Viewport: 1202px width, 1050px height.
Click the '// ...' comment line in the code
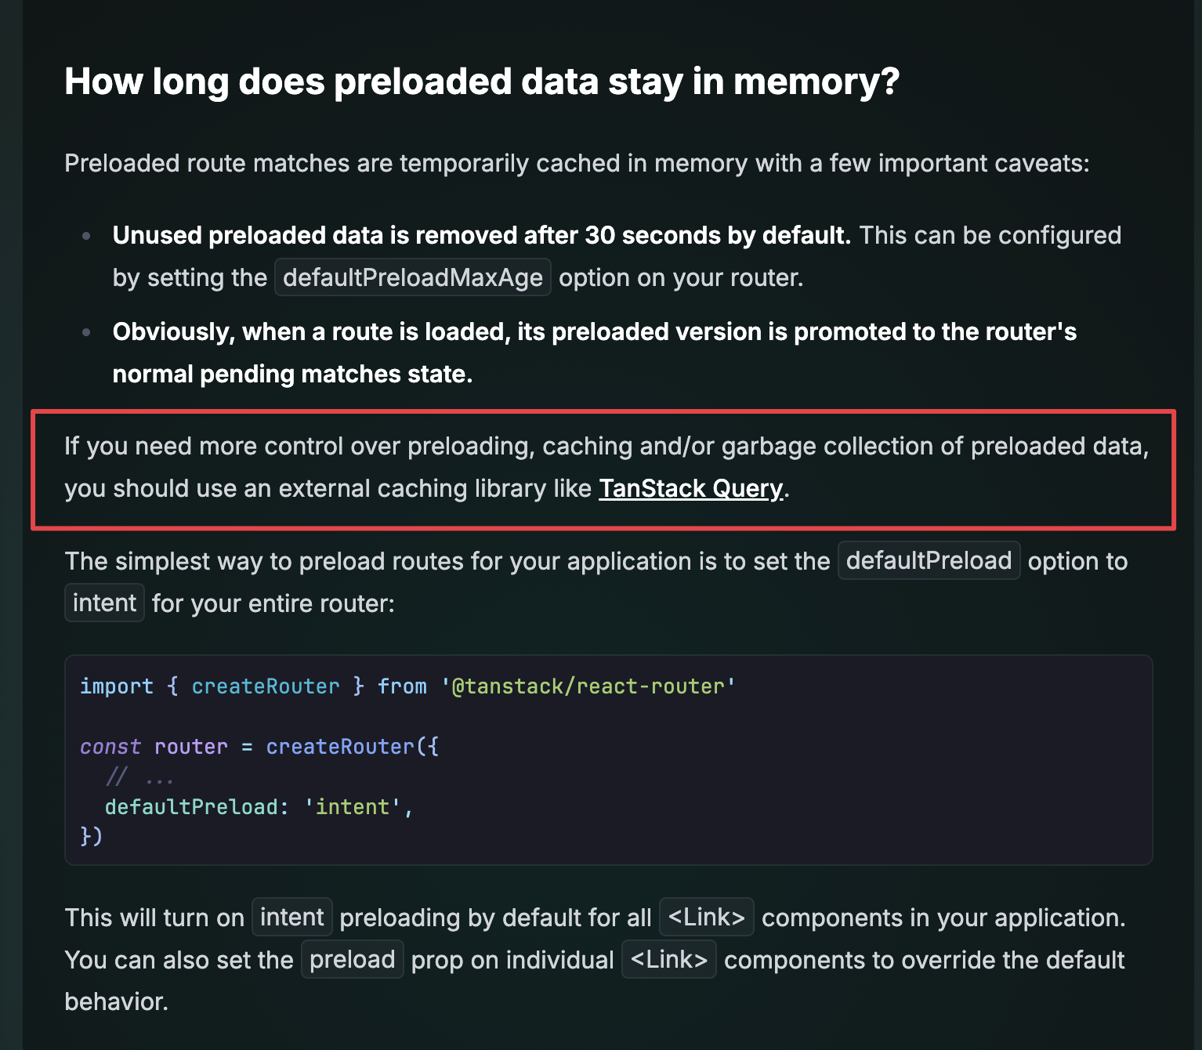(139, 777)
